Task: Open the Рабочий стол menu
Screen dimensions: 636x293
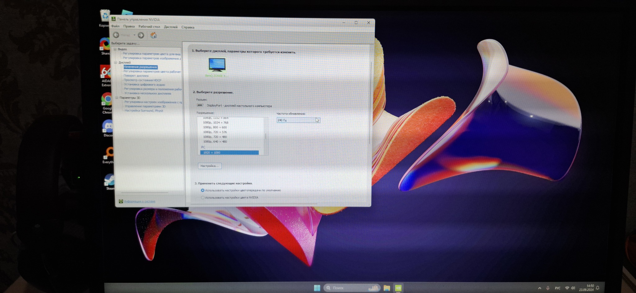Action: (149, 27)
